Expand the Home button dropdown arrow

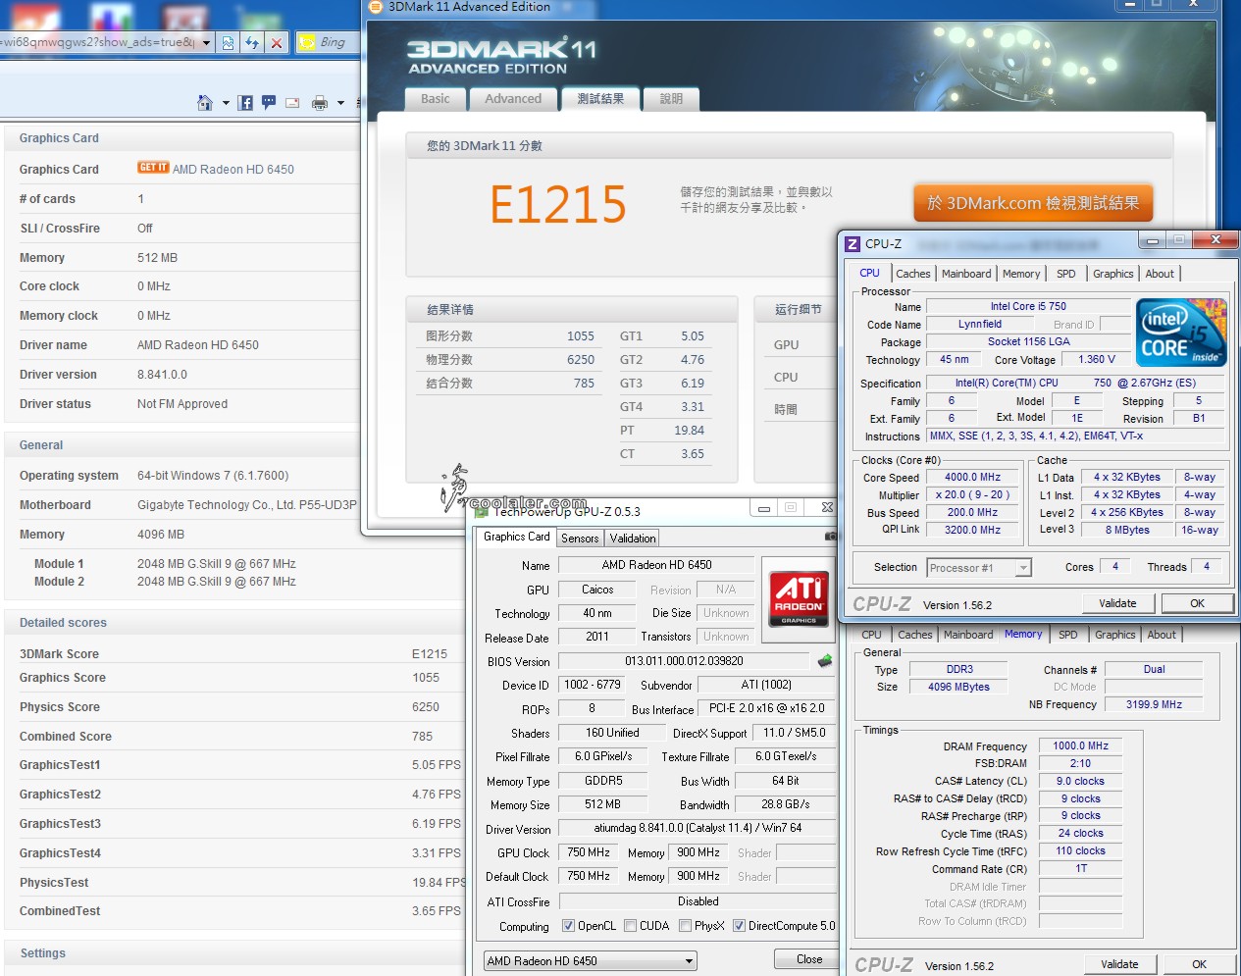tap(226, 102)
